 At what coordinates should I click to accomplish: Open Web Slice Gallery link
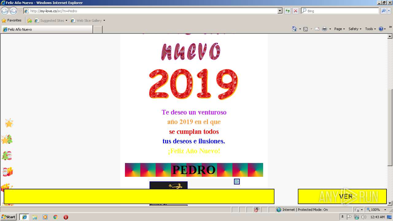click(x=88, y=21)
